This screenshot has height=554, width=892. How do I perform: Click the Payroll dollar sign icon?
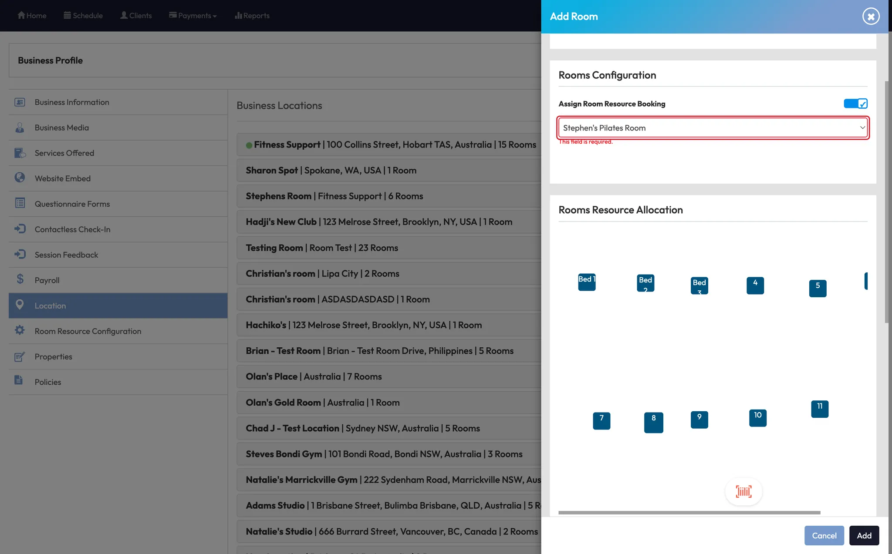pyautogui.click(x=20, y=279)
